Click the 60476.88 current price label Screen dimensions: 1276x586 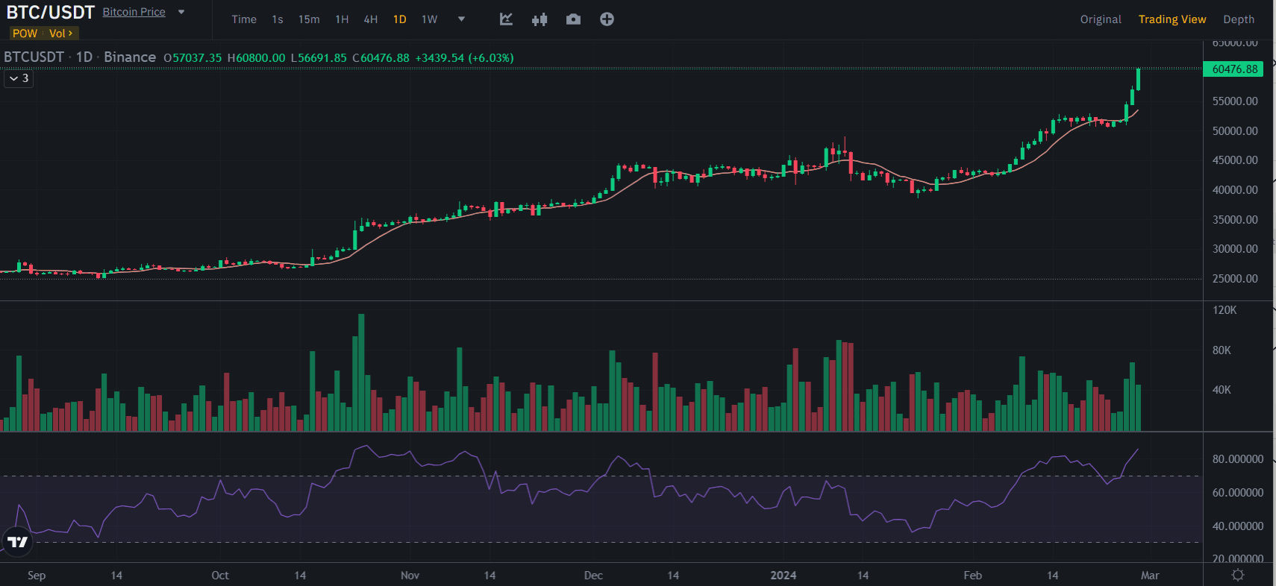point(1234,69)
